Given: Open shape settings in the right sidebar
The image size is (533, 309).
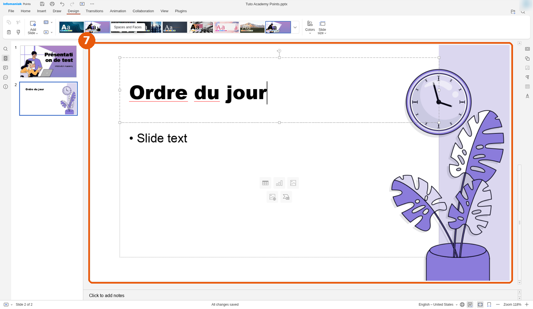Looking at the screenshot, I should pyautogui.click(x=527, y=58).
